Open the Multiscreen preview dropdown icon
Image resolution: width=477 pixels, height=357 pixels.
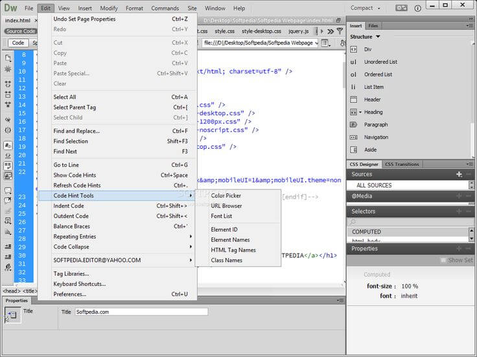point(325,43)
